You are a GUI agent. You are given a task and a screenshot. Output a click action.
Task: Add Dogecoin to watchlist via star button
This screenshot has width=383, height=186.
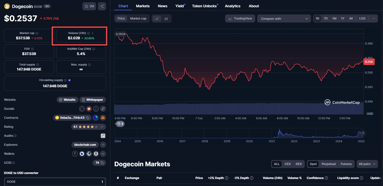89,6
